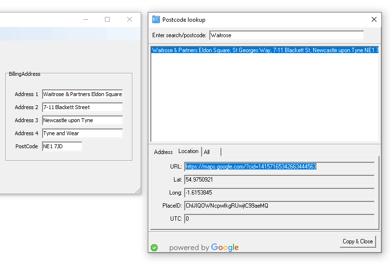Click the powered by Google logo
This screenshot has height=267, width=391.
pos(204,247)
